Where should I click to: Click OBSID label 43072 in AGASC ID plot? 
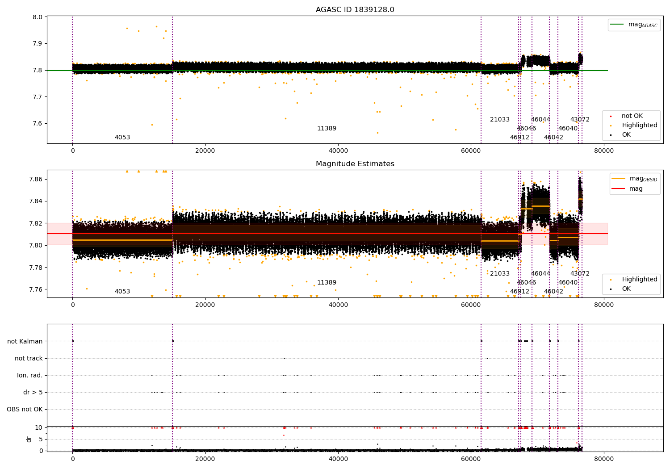[x=580, y=120]
